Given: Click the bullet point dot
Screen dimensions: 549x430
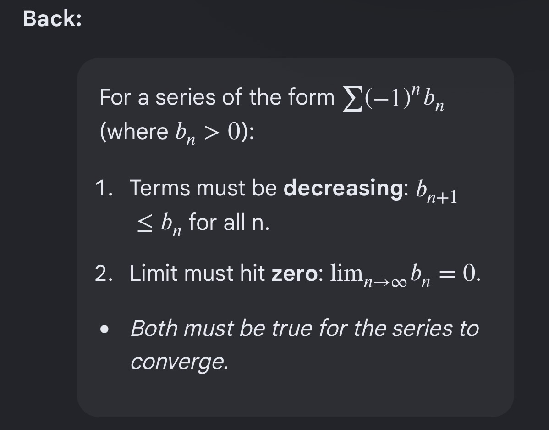Looking at the screenshot, I should click(104, 329).
